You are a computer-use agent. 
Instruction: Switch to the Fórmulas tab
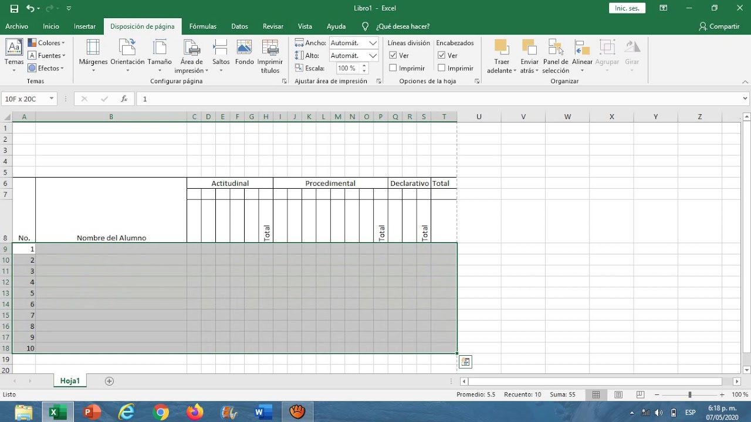coord(203,26)
